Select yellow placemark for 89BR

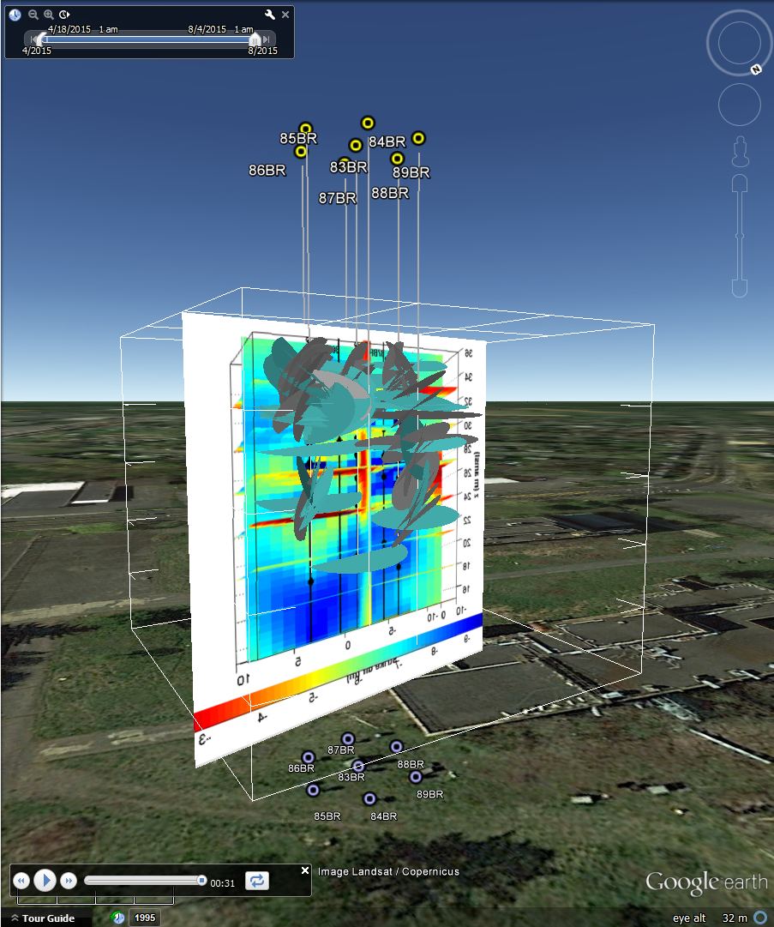[x=418, y=138]
